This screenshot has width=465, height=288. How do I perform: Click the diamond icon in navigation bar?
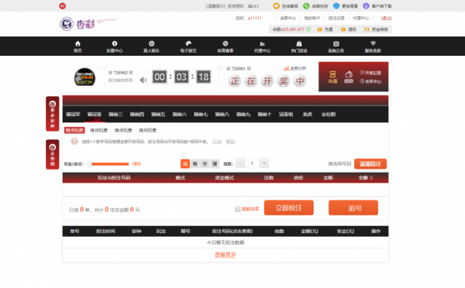pos(373,43)
